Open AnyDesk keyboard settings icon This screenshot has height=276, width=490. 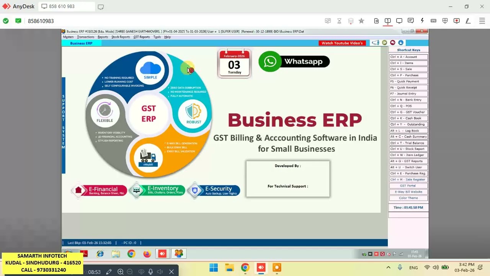[433, 21]
